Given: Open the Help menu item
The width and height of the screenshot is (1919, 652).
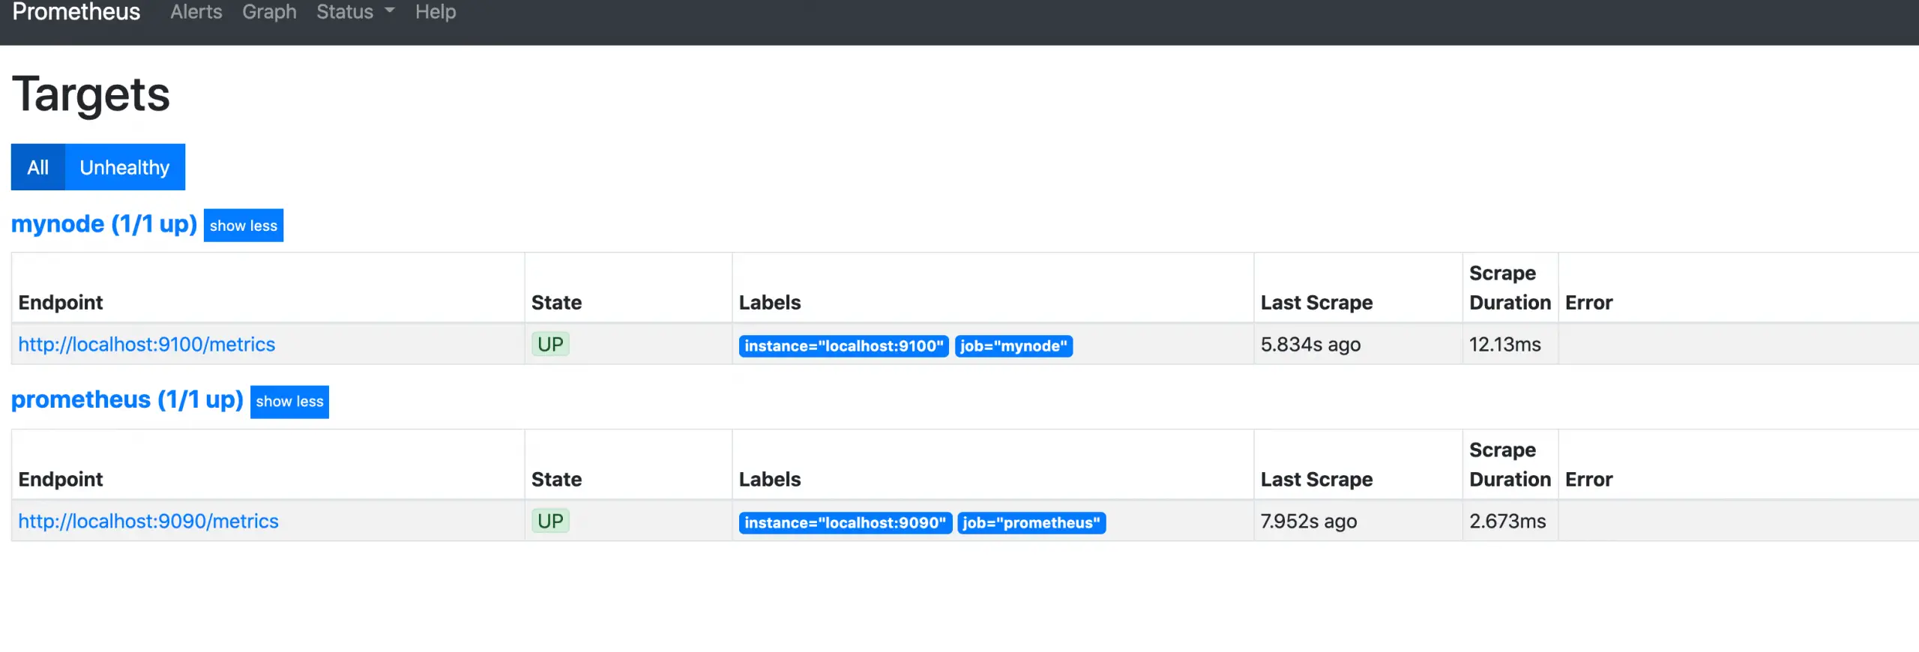Looking at the screenshot, I should 436,12.
